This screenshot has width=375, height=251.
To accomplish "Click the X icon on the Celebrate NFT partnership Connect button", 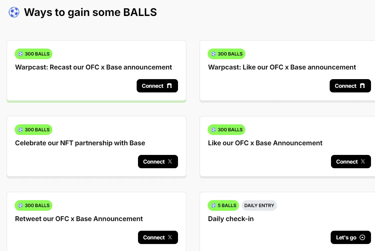I will pyautogui.click(x=170, y=161).
